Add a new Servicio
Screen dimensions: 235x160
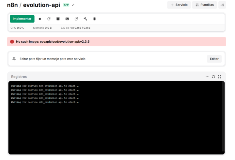pyautogui.click(x=179, y=5)
